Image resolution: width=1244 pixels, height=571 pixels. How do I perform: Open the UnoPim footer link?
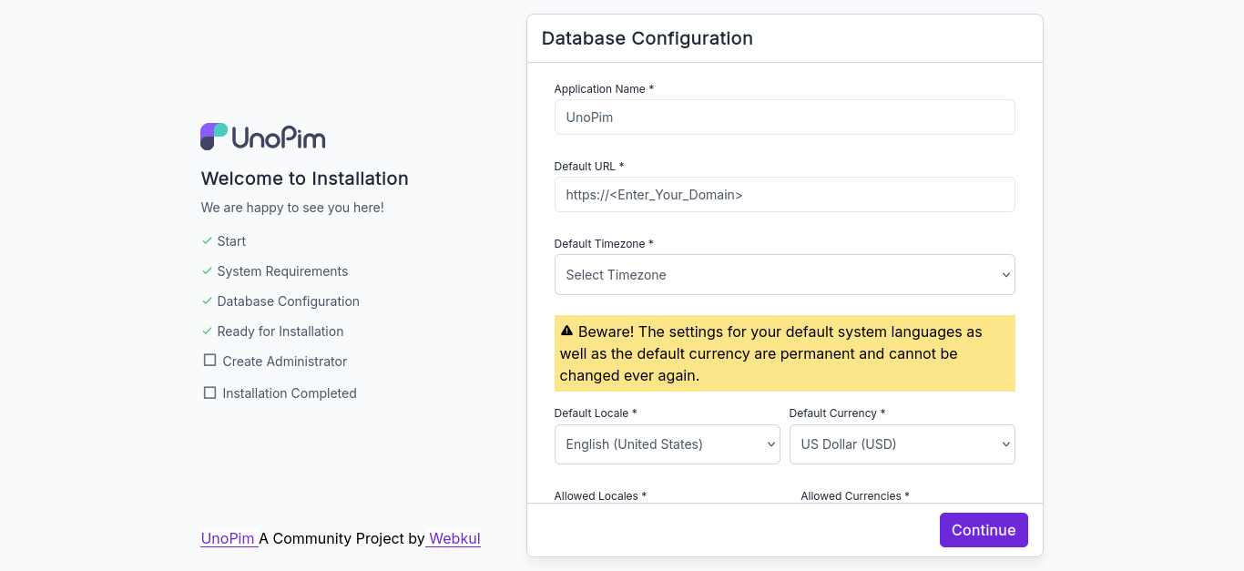click(229, 538)
